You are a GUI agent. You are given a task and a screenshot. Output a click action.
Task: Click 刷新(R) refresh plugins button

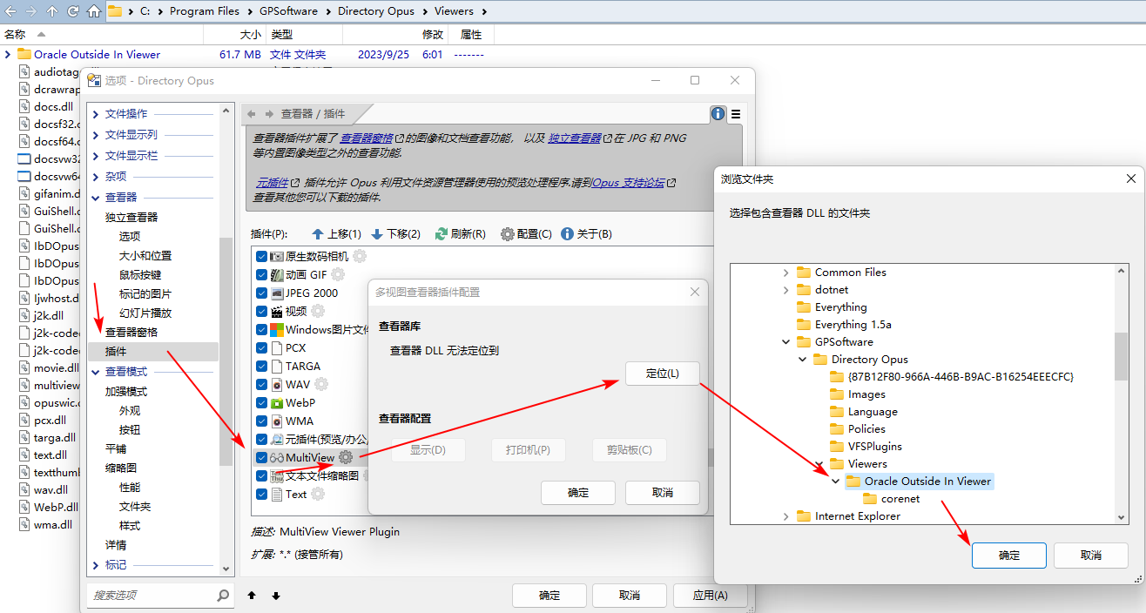pos(461,234)
